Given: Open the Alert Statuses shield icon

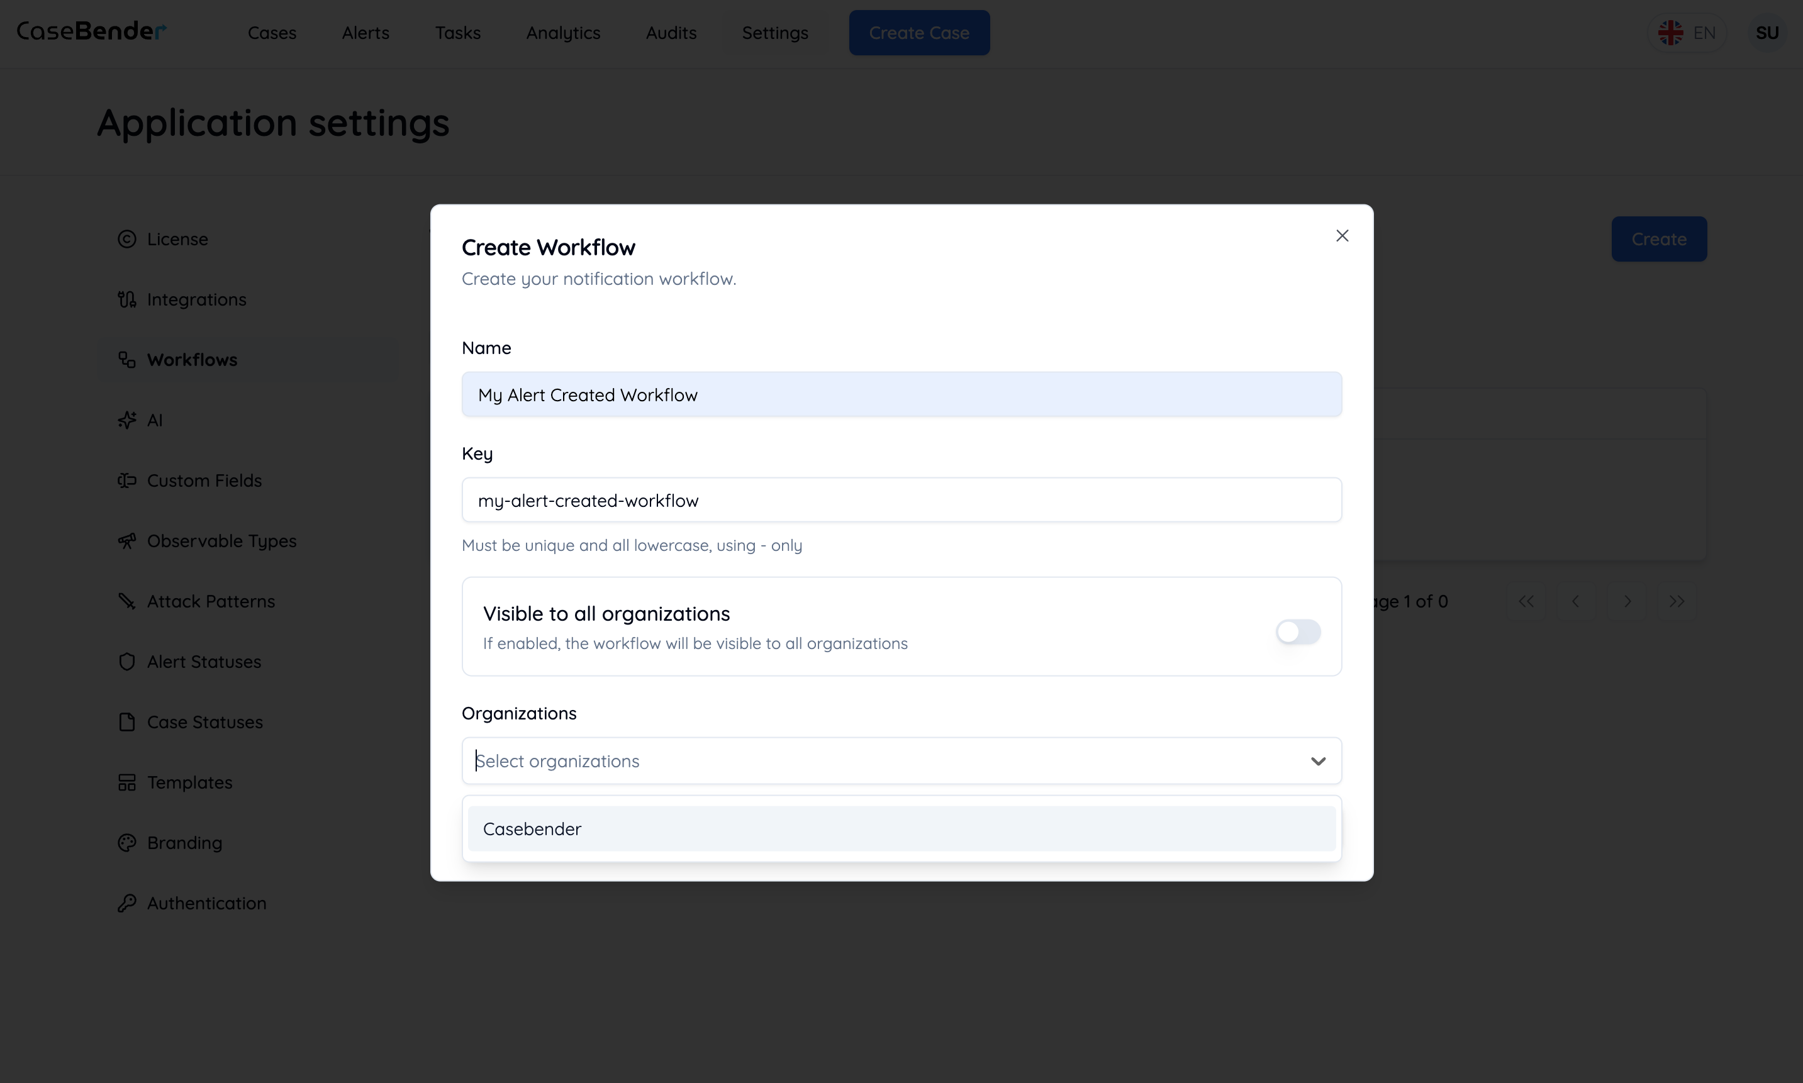Looking at the screenshot, I should [x=127, y=661].
